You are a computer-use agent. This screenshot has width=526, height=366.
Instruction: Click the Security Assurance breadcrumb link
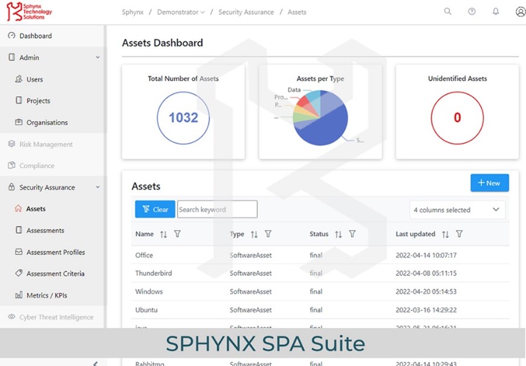click(246, 12)
